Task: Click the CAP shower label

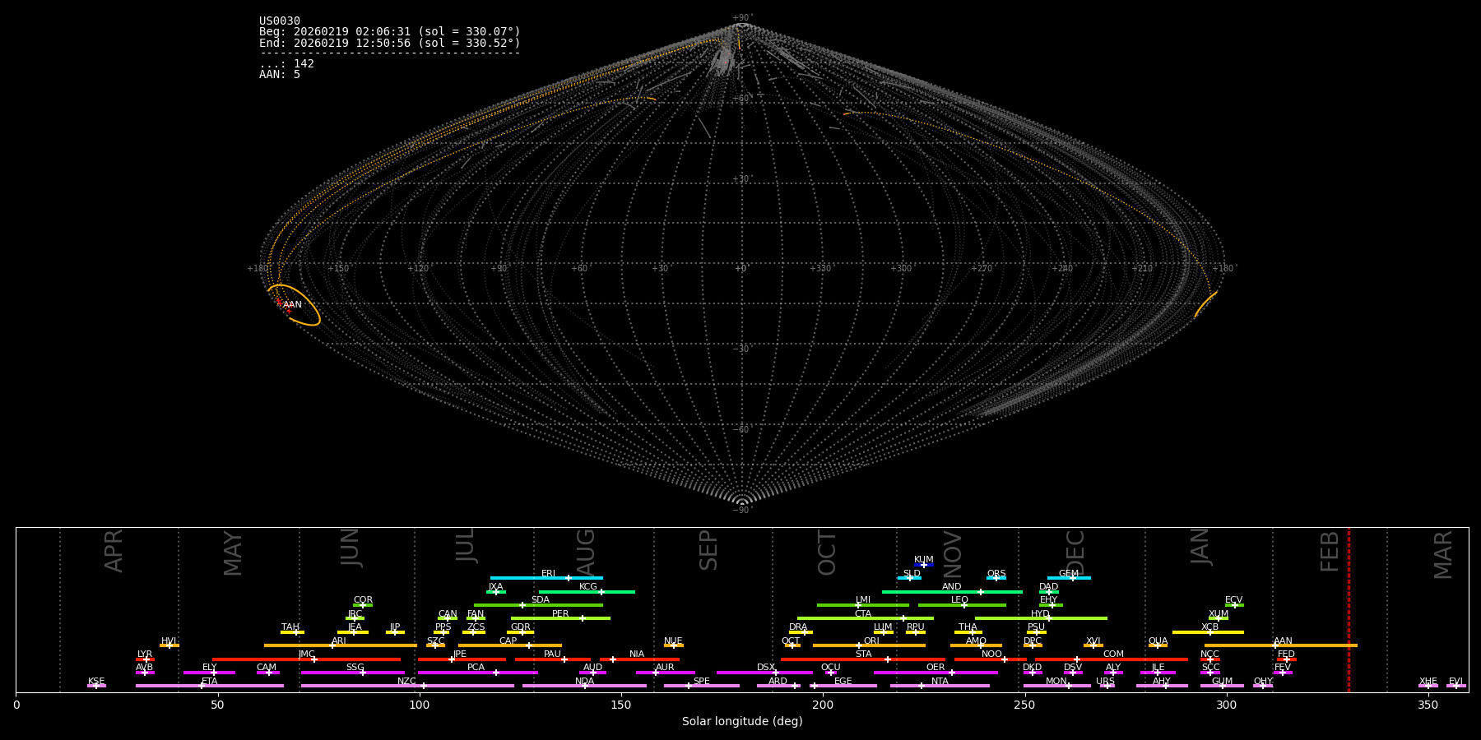Action: 508,641
